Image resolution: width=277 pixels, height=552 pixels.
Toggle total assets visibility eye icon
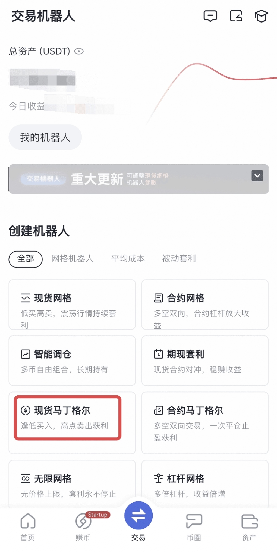[x=79, y=51]
